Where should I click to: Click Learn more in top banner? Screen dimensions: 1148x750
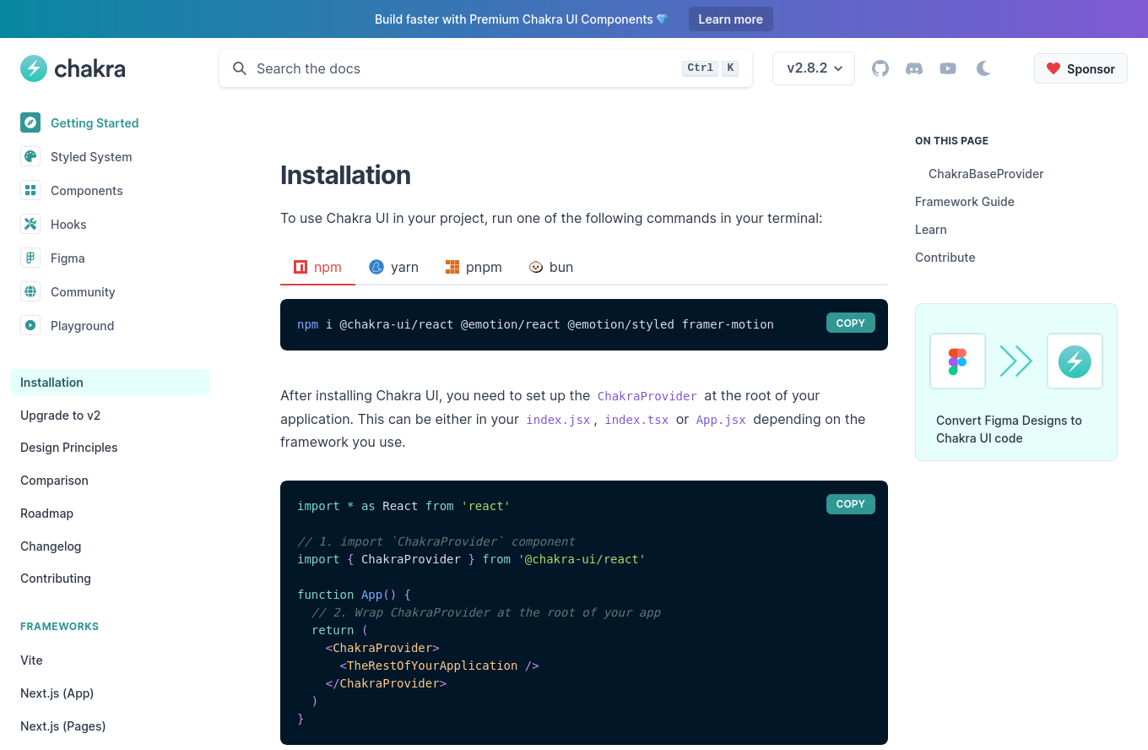(x=731, y=19)
